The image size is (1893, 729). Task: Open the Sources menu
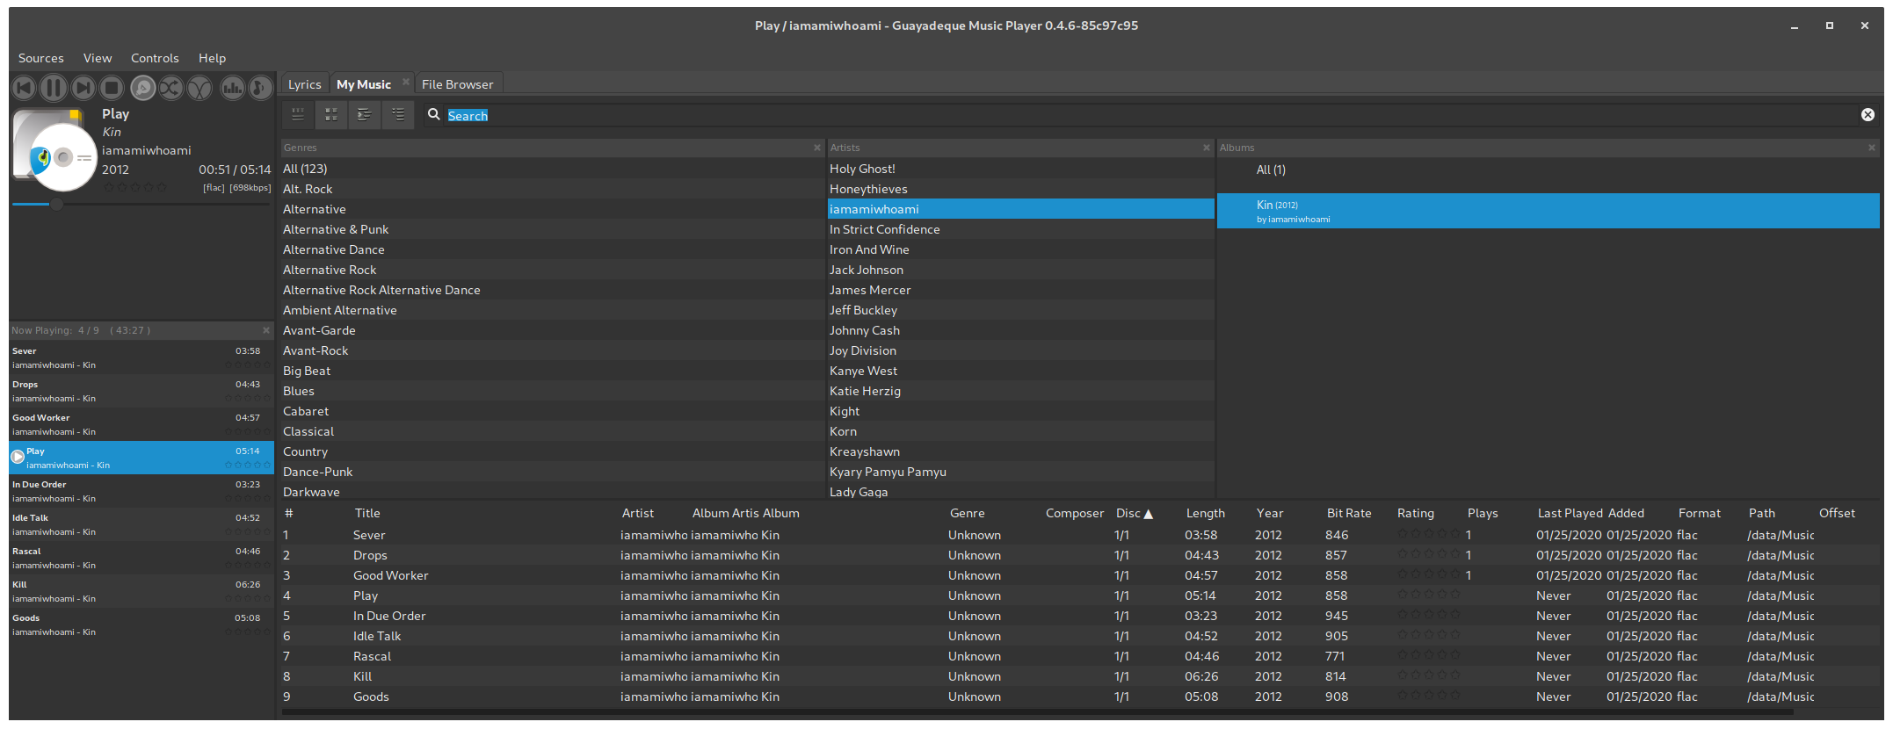41,58
